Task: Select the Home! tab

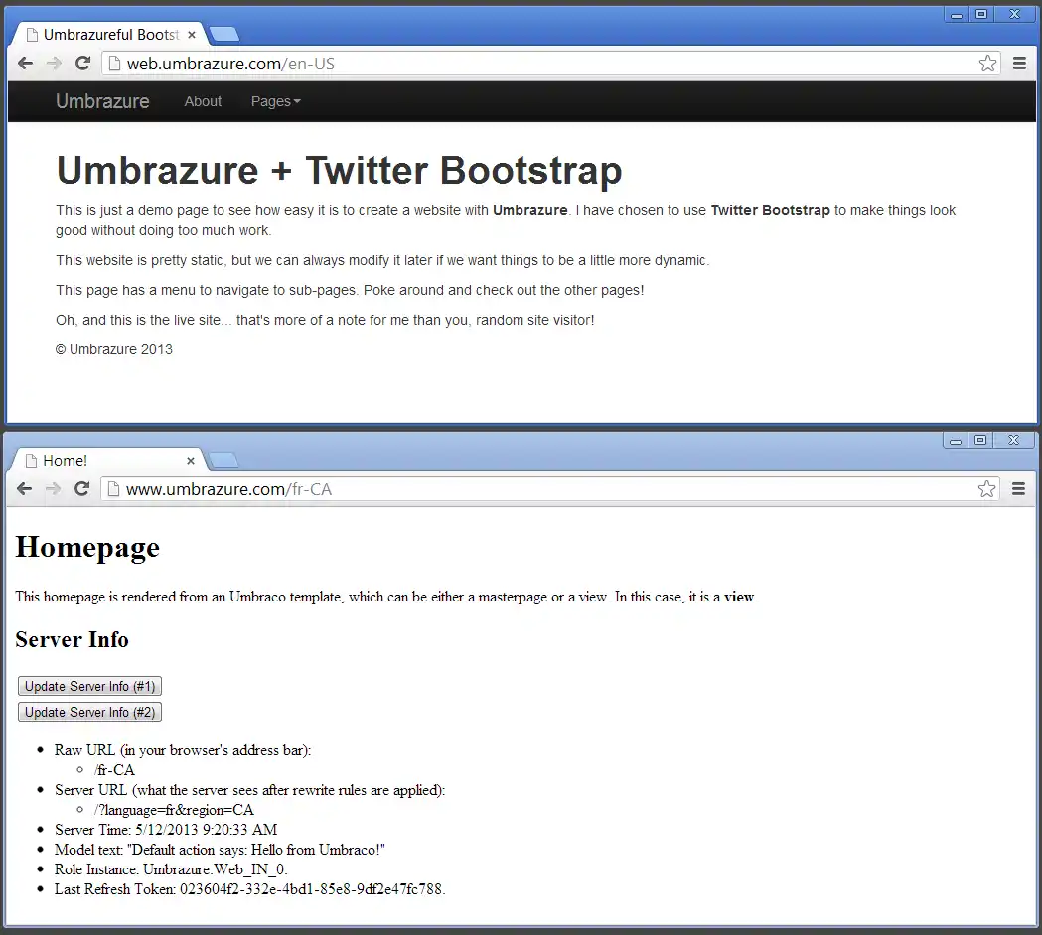Action: [106, 461]
